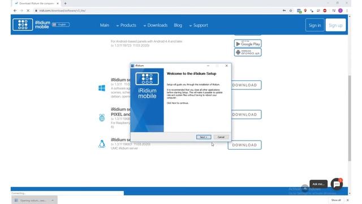Click the Windows logo icon

tap(102, 88)
